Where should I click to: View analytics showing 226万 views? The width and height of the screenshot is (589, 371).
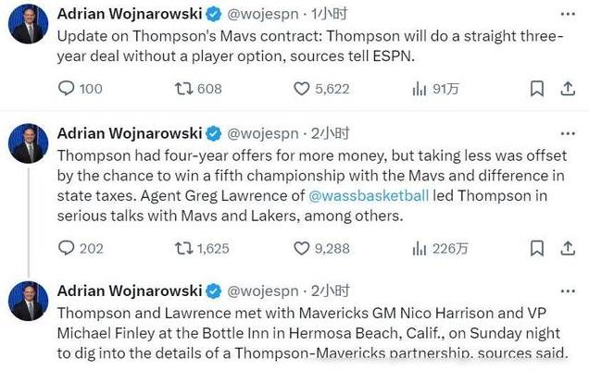[x=440, y=248]
